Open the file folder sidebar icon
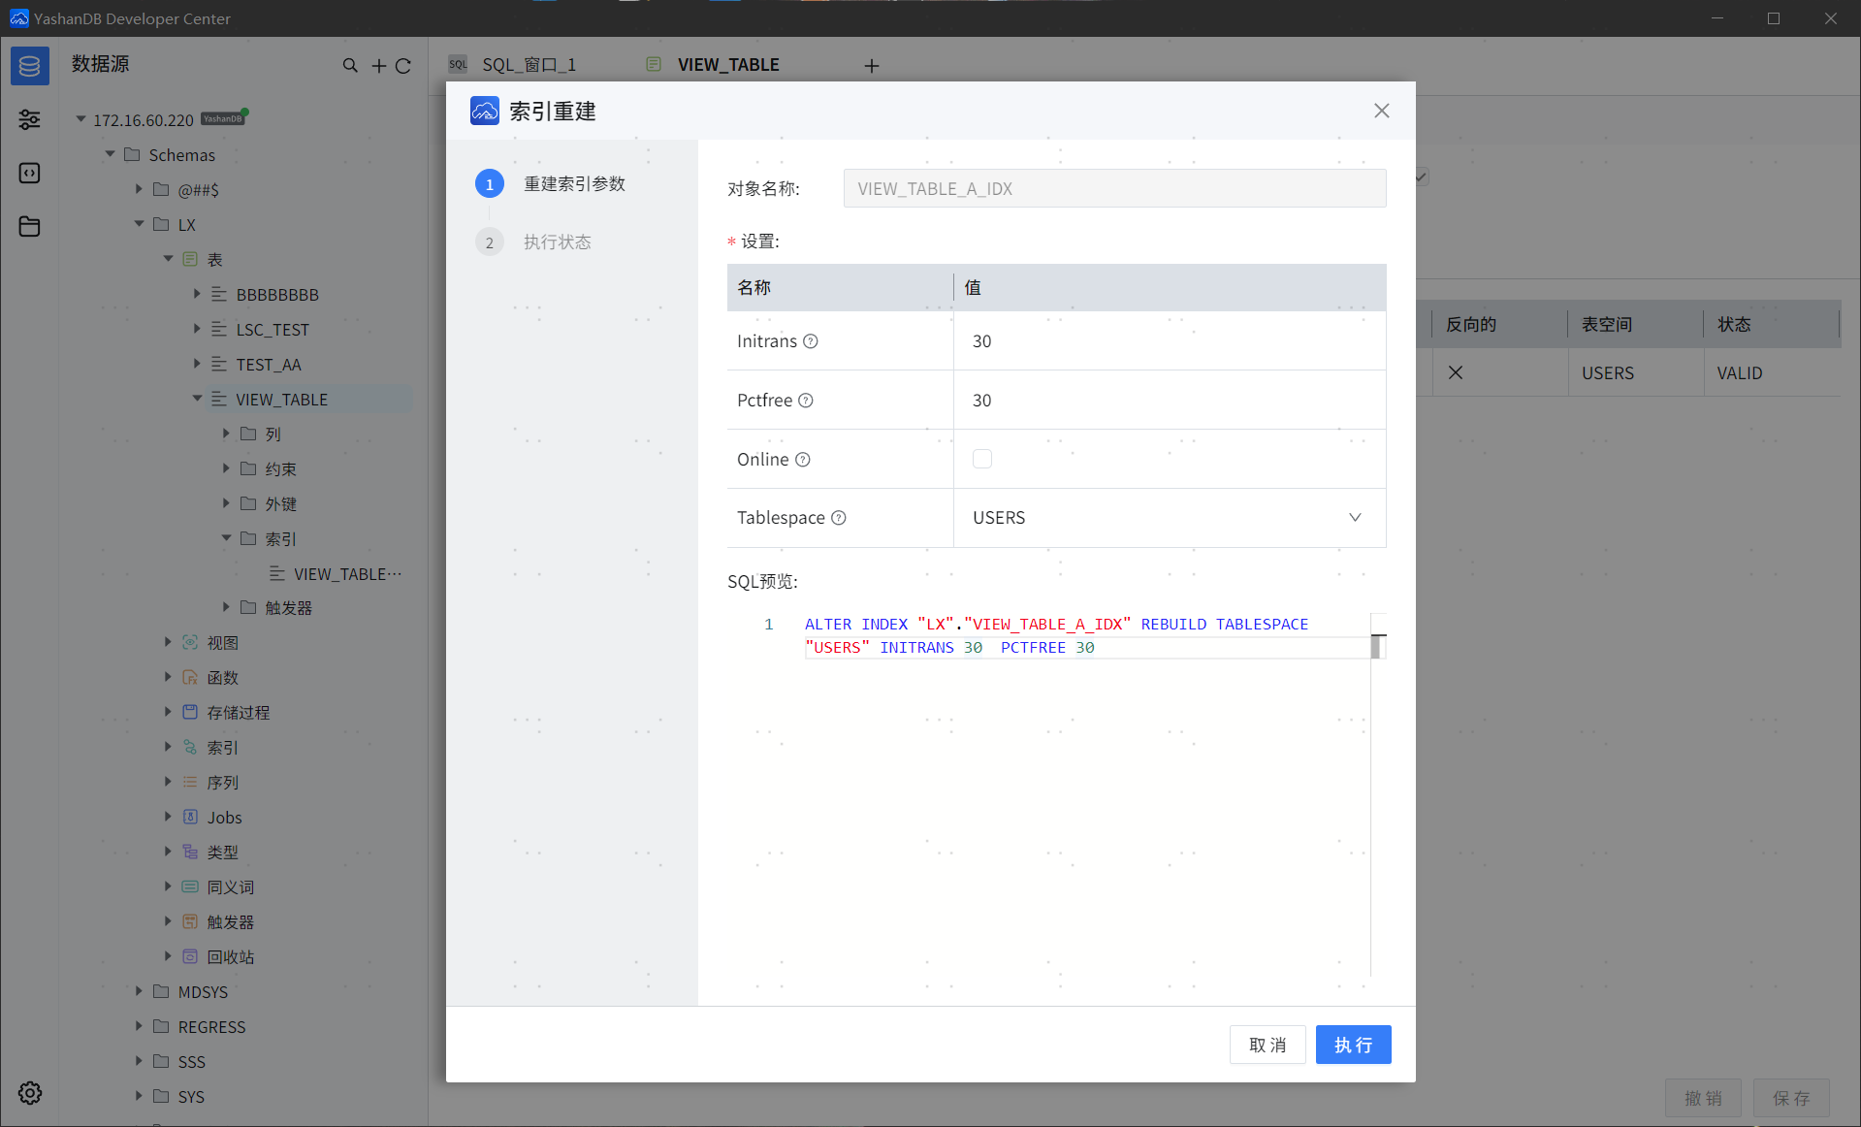 (29, 227)
